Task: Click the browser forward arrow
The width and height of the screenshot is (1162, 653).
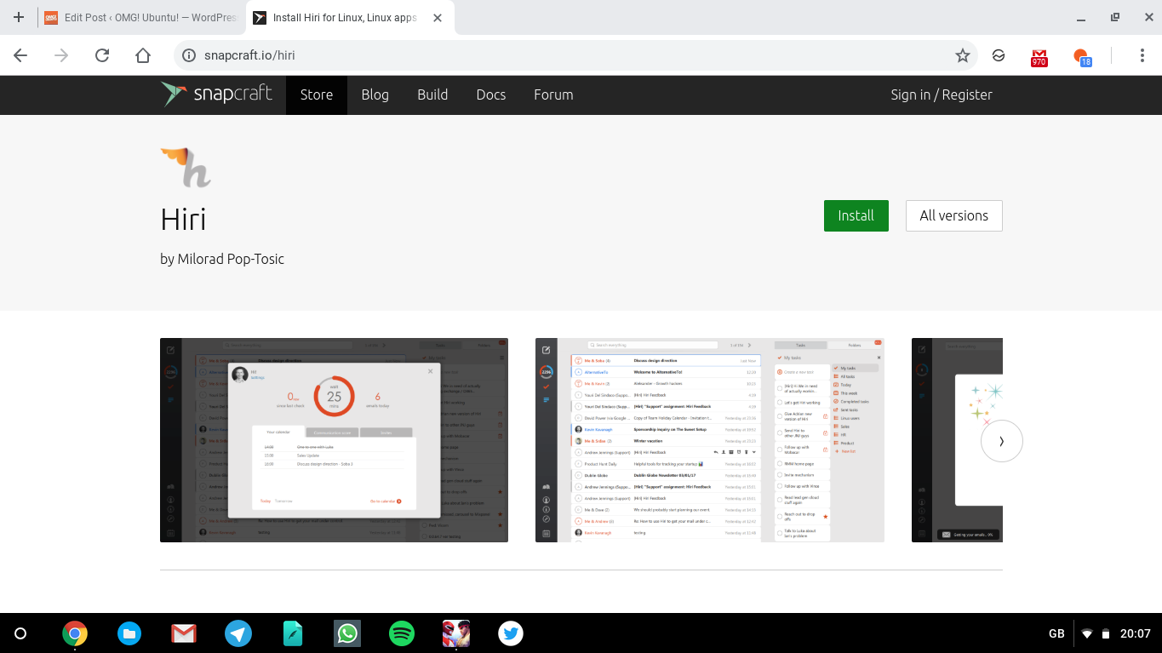Action: (61, 55)
